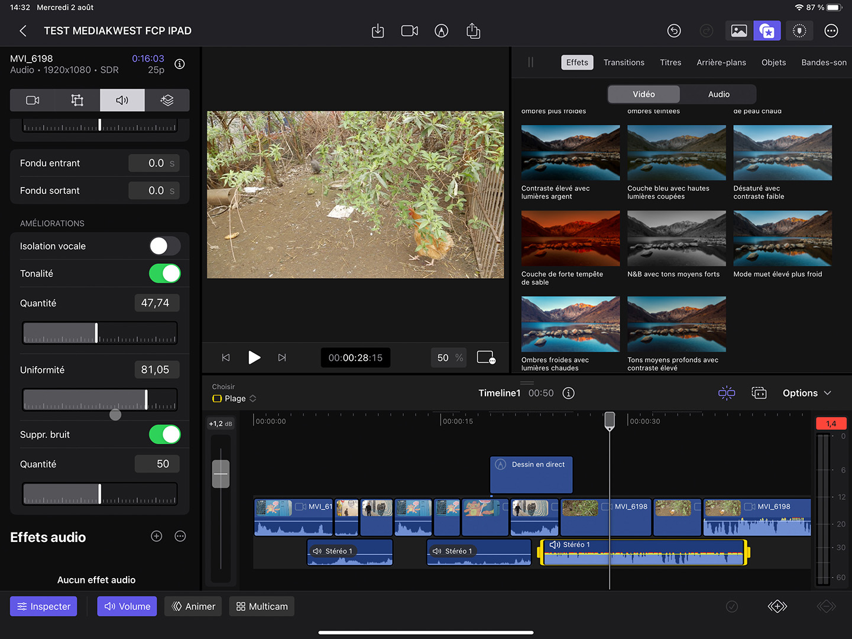Open the Plage selection mode dropdown

(x=235, y=398)
